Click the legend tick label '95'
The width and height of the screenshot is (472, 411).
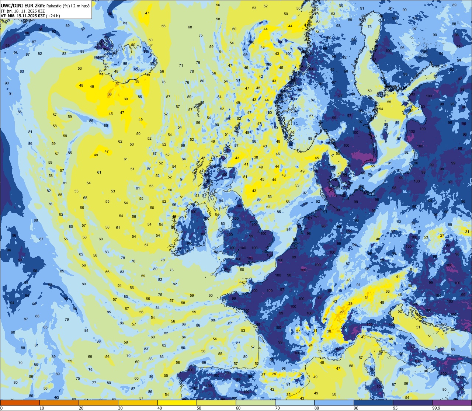coord(395,408)
